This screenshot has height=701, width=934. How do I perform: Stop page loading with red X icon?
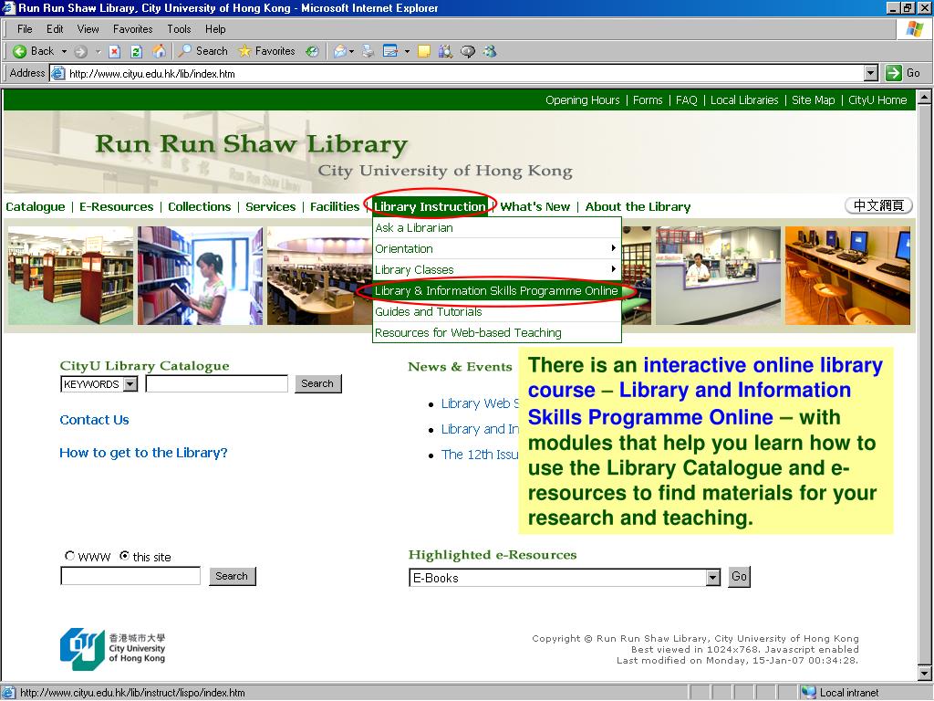[115, 51]
